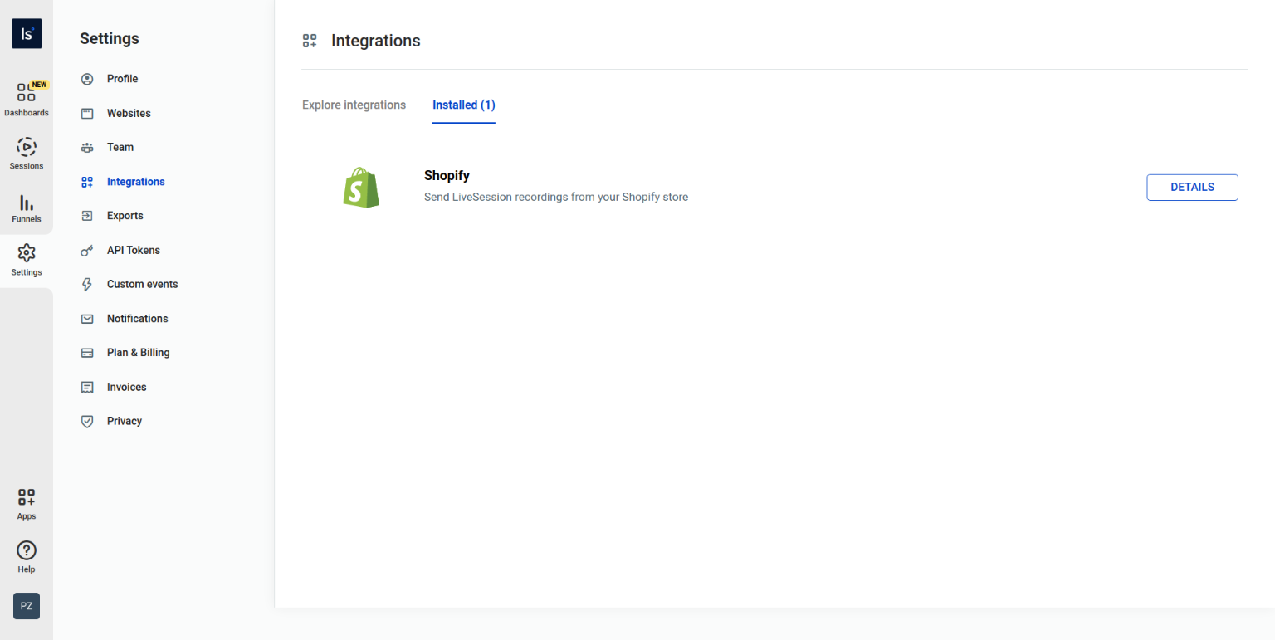Open Custom events label
This screenshot has width=1275, height=640.
pos(143,284)
